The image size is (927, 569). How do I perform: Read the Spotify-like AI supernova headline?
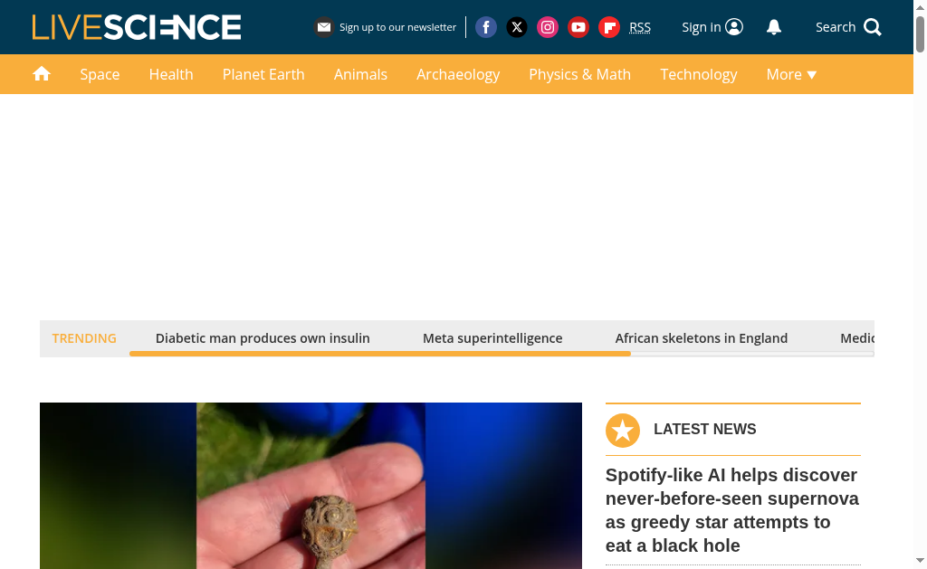click(x=732, y=510)
